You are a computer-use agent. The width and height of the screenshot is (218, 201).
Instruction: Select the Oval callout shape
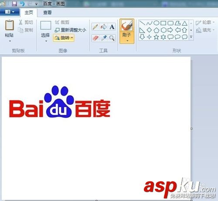tap(177, 37)
